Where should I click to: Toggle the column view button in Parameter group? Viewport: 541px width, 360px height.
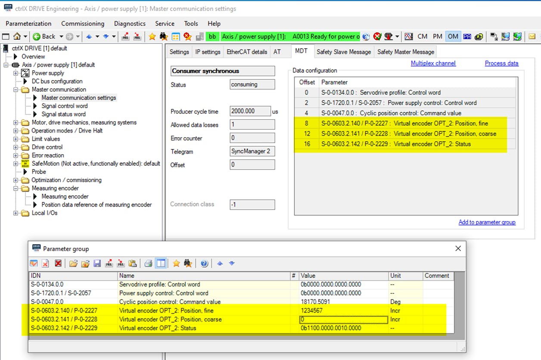[161, 263]
